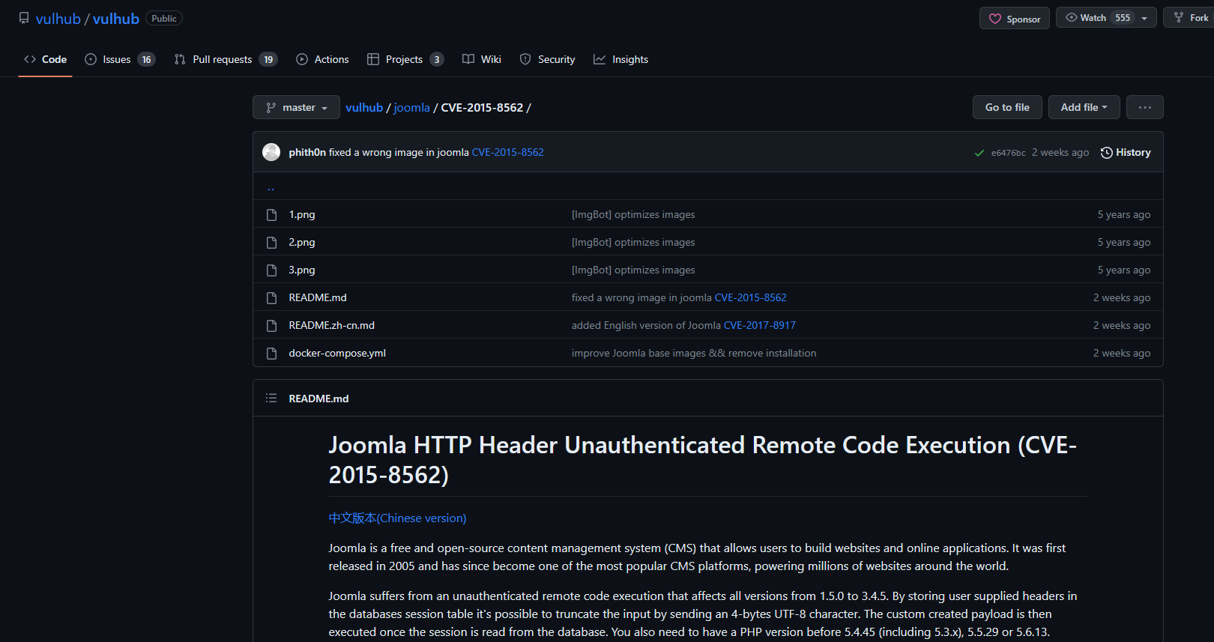Click the repository icon beside vulhub/vulhub

[24, 18]
